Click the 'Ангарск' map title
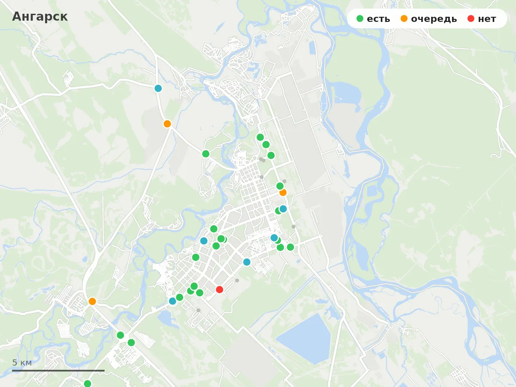This screenshot has height=387, width=516. click(40, 17)
